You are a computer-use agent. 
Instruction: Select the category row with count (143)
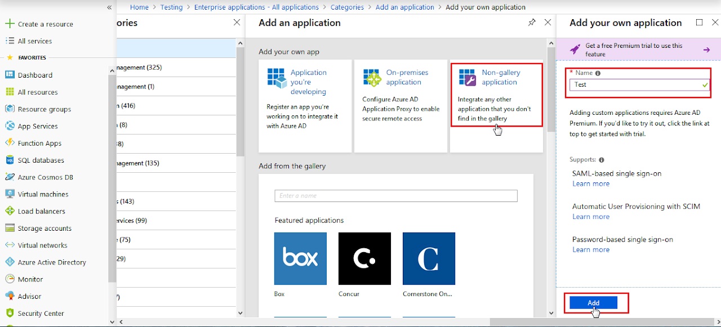(x=175, y=201)
